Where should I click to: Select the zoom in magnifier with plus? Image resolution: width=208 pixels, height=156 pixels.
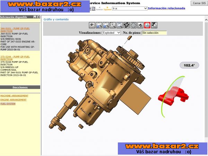click(x=112, y=25)
